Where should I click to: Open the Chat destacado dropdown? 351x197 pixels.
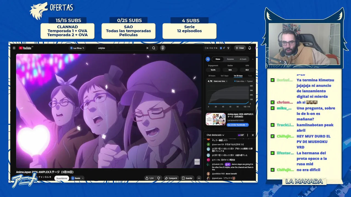216,135
